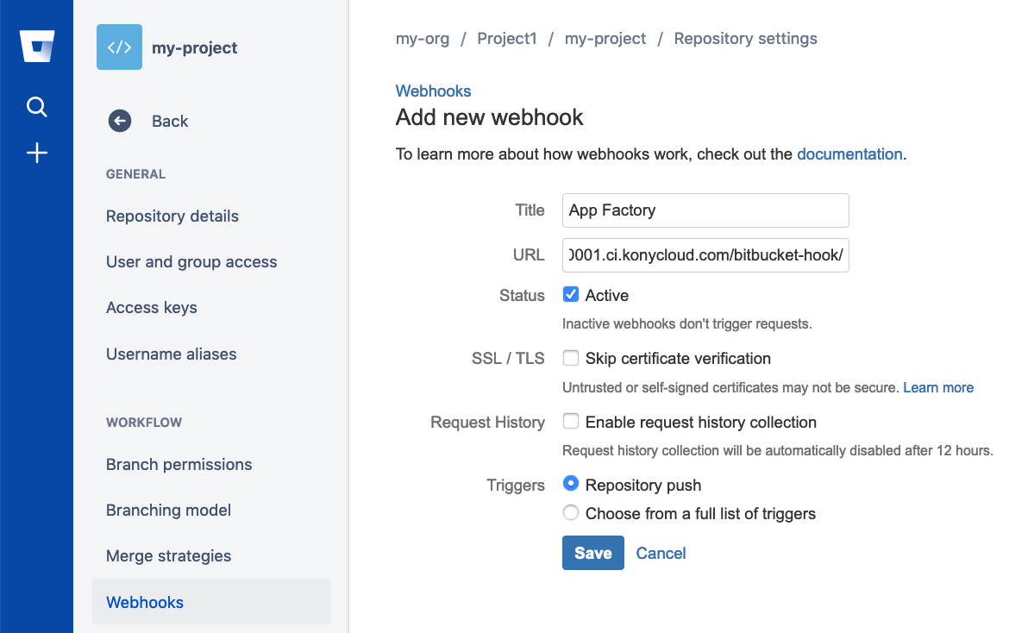The width and height of the screenshot is (1009, 633).
Task: Click the plus create icon
Action: [36, 154]
